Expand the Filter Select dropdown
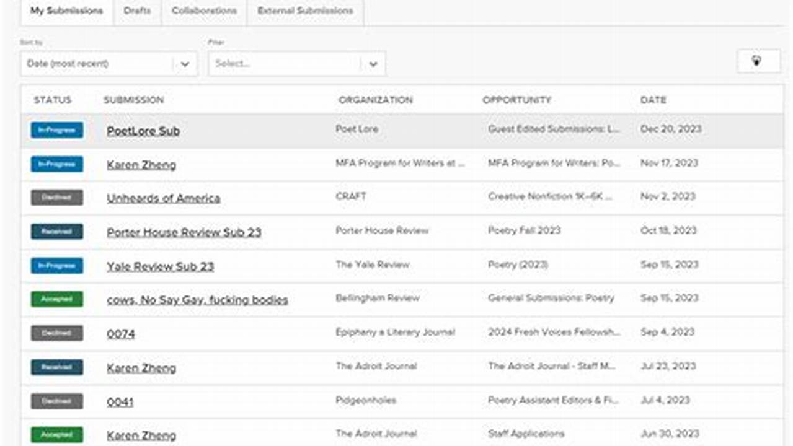793x446 pixels. (296, 63)
